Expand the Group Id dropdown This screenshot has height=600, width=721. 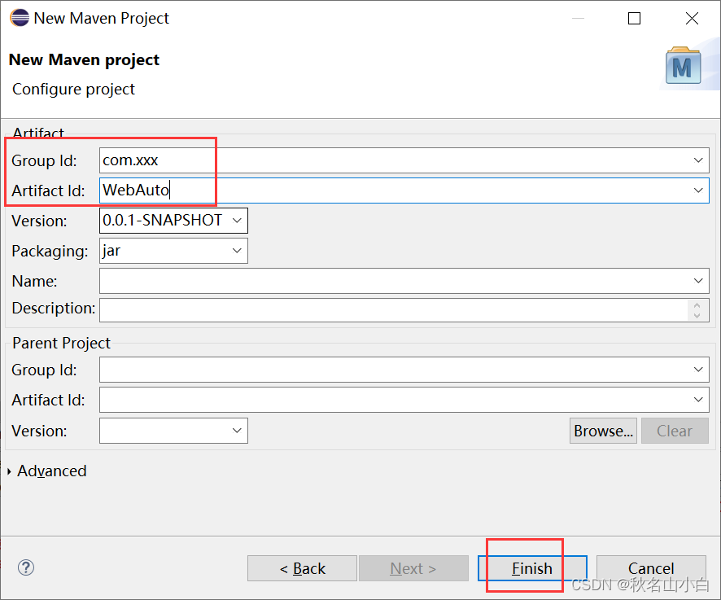pyautogui.click(x=698, y=160)
